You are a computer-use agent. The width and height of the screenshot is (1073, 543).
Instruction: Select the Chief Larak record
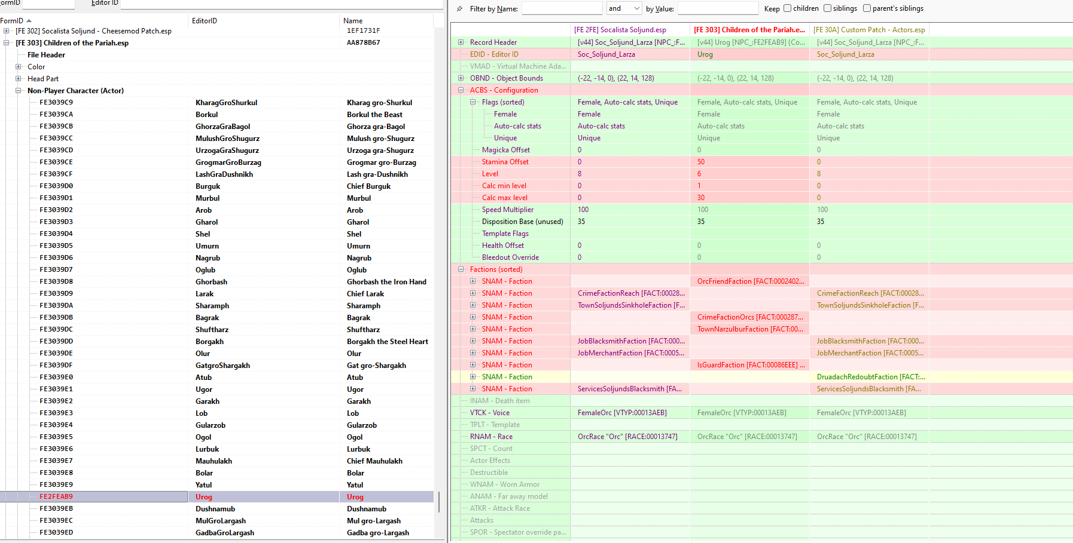tap(217, 294)
